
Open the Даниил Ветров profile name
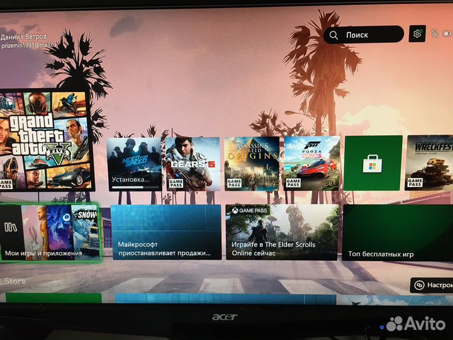click(x=23, y=37)
